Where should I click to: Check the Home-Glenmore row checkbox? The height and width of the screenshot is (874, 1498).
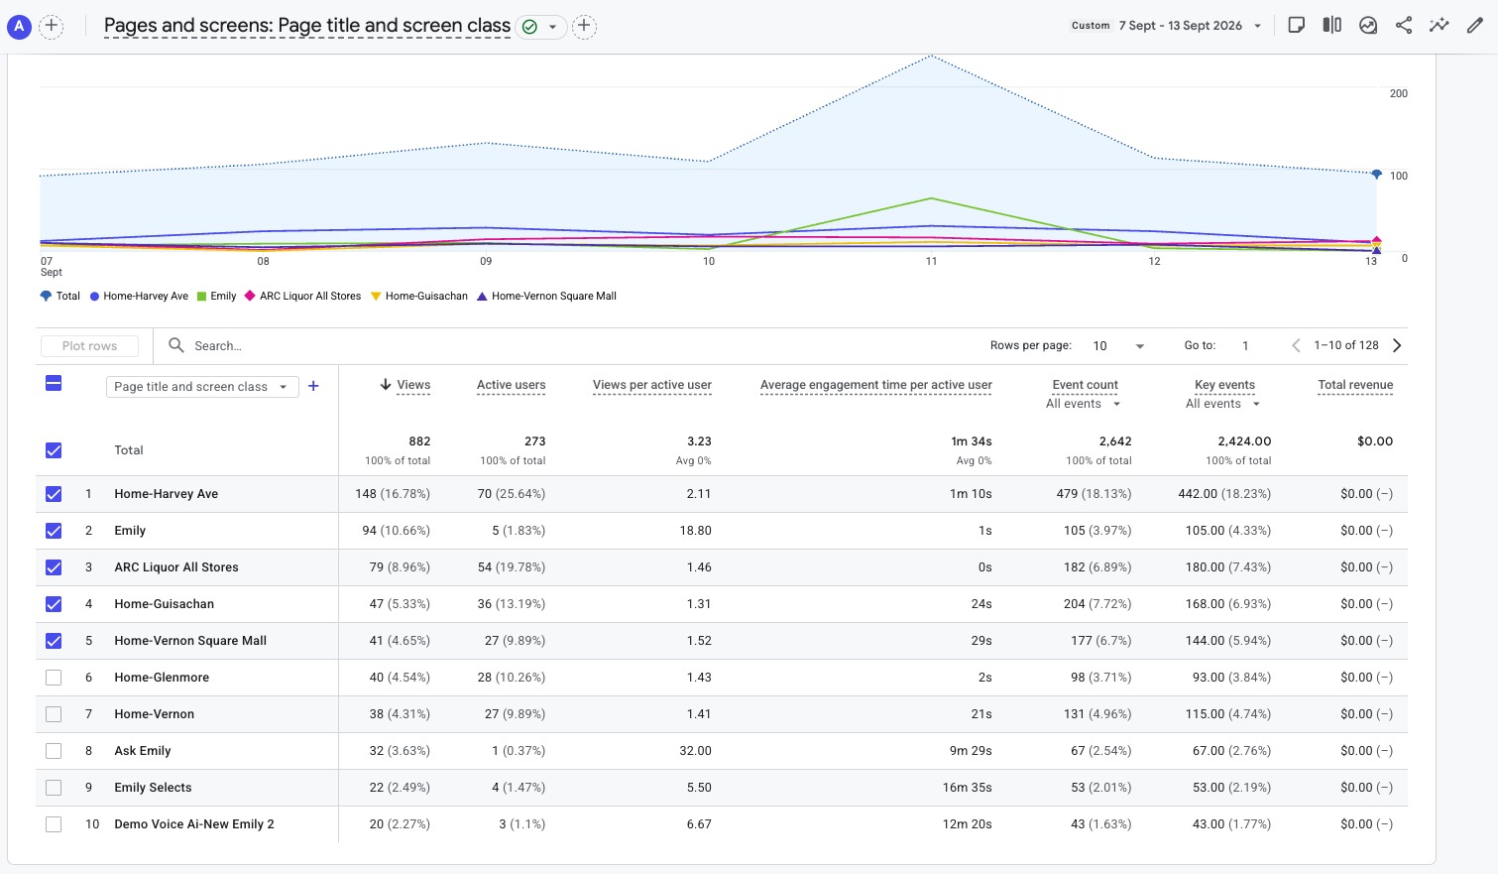click(54, 678)
